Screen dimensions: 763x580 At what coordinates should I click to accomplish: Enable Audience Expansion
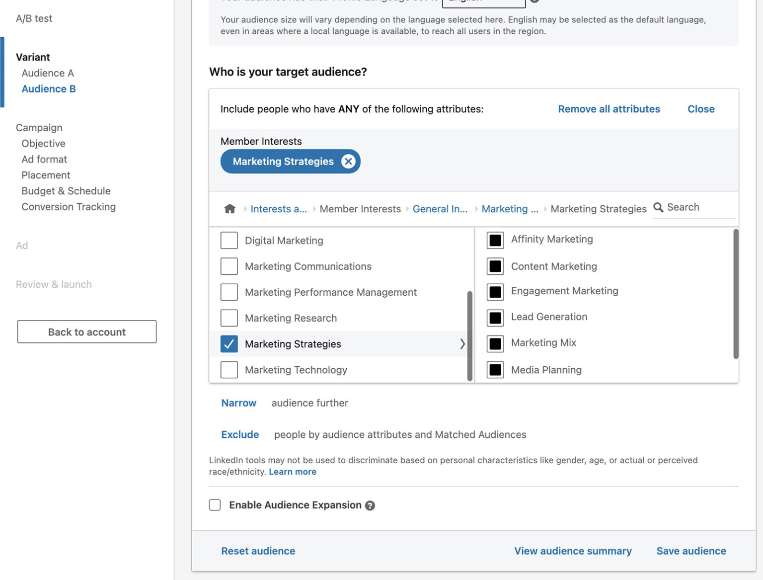click(215, 504)
